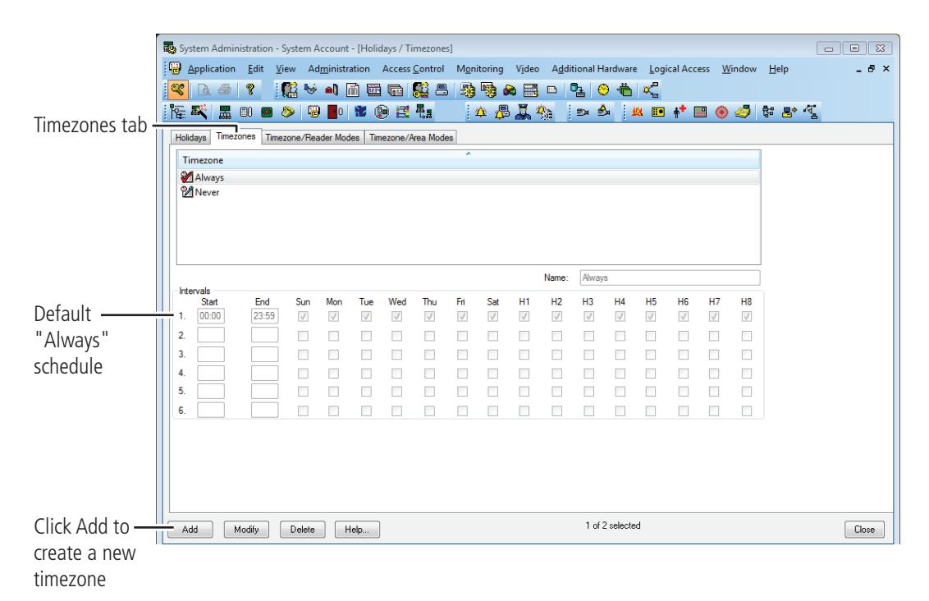Click the bell with network nodes icon

(x=651, y=90)
